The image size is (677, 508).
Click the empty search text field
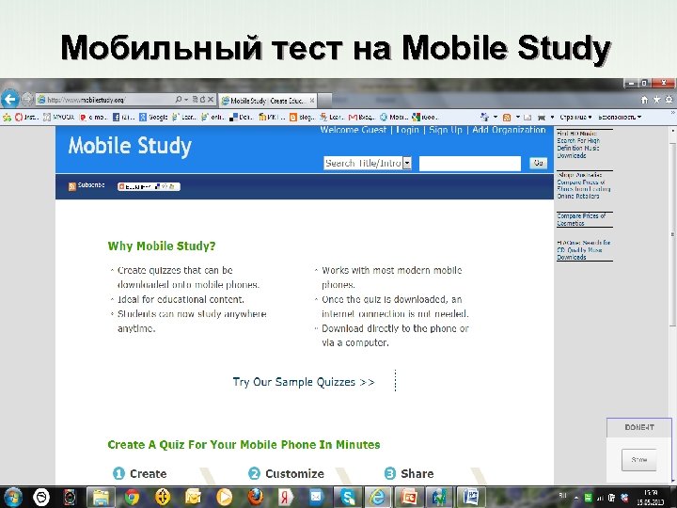pyautogui.click(x=470, y=164)
